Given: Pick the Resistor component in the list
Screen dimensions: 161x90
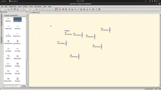Looking at the screenshot, I should [x=8, y=20].
